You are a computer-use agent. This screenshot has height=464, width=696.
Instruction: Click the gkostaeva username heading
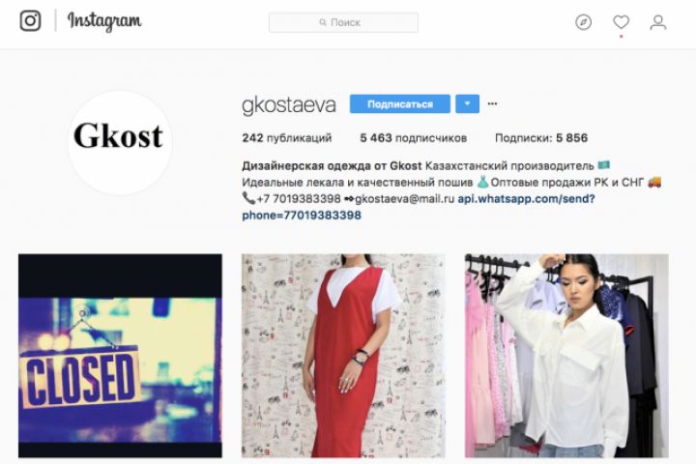coord(289,105)
